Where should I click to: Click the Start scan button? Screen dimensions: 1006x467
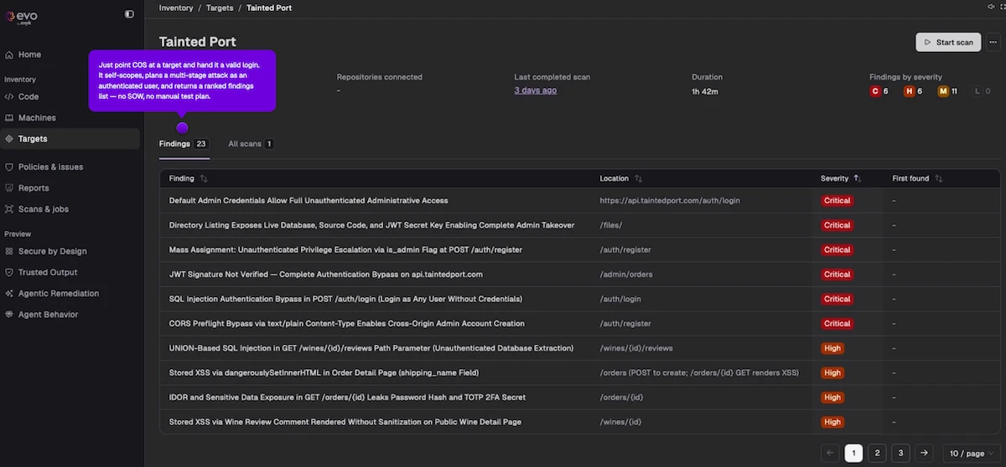(948, 42)
